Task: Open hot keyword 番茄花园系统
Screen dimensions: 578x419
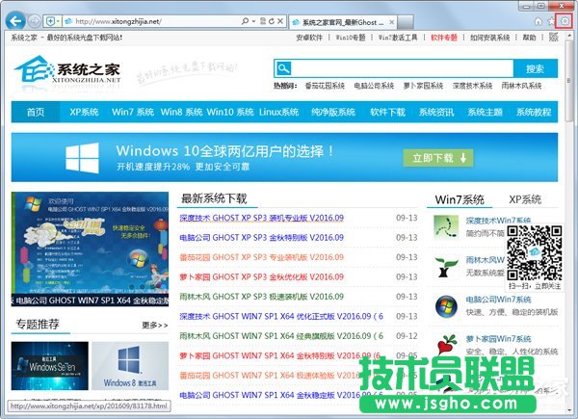Action: tap(325, 86)
